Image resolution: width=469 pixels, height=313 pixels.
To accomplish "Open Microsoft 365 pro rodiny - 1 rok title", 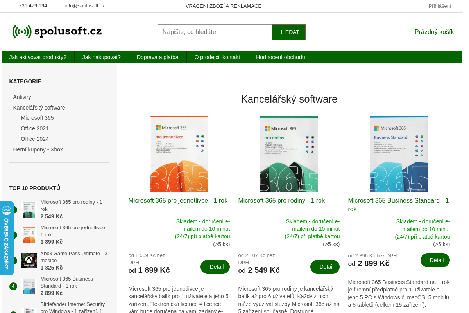I will (x=281, y=200).
